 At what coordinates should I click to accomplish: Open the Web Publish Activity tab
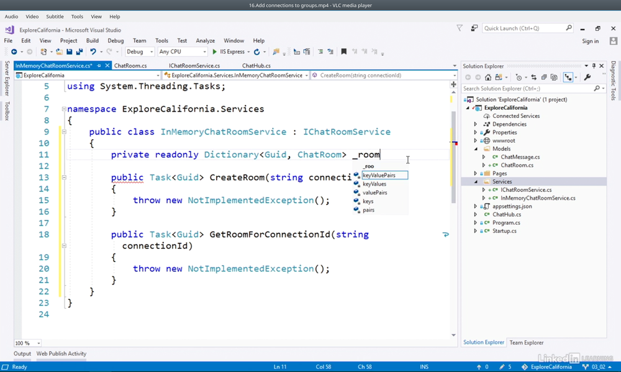[x=61, y=354]
